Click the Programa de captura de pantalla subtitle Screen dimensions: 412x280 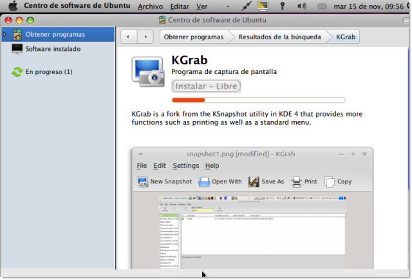224,71
